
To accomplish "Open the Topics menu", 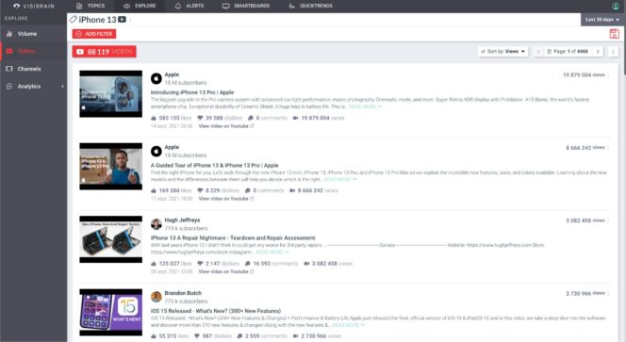I will [91, 6].
